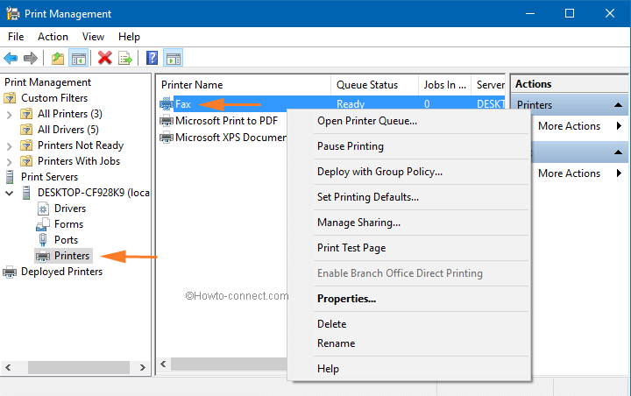Click the Printers With Jobs filter icon
Image resolution: width=631 pixels, height=396 pixels.
(x=26, y=161)
